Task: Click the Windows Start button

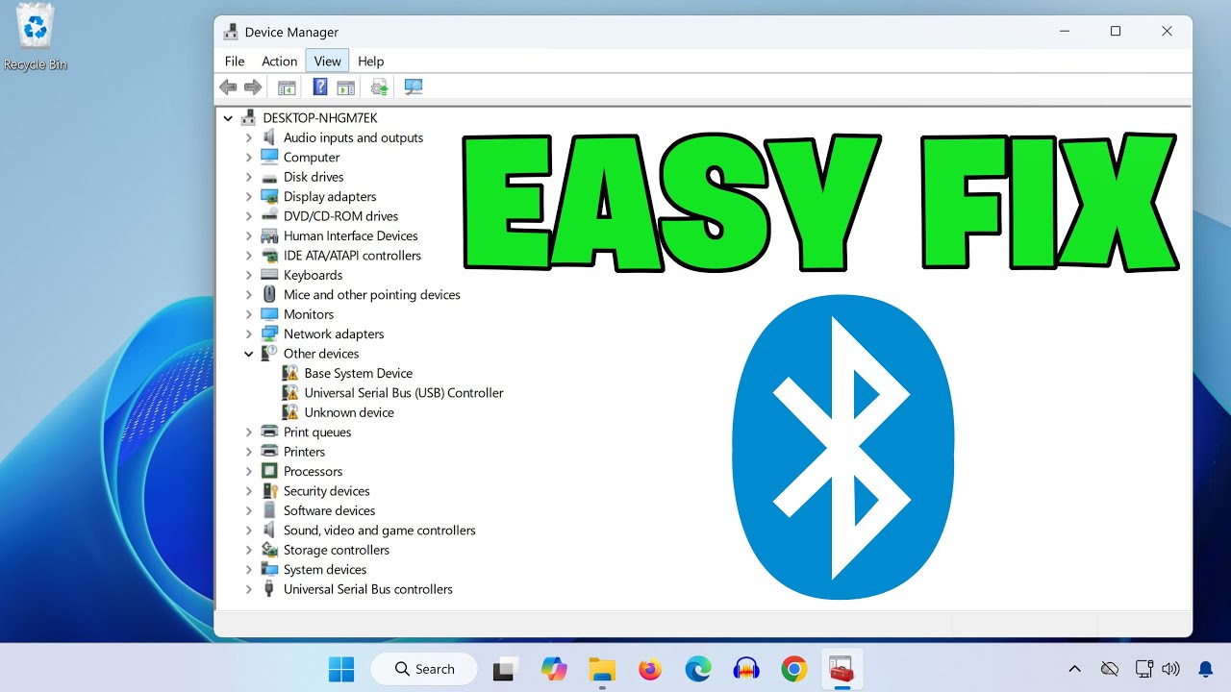Action: (x=341, y=669)
